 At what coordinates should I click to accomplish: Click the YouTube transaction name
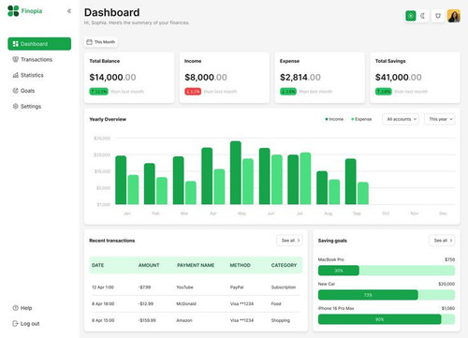(184, 287)
